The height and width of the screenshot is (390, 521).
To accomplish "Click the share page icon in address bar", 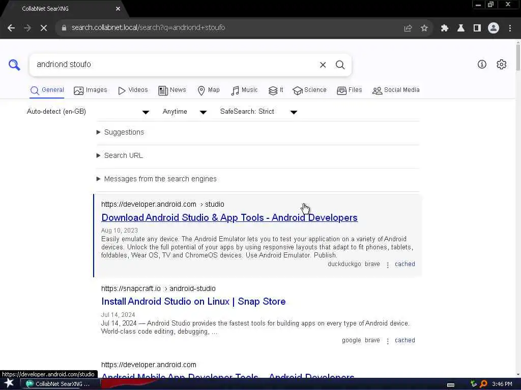I will 408,28.
